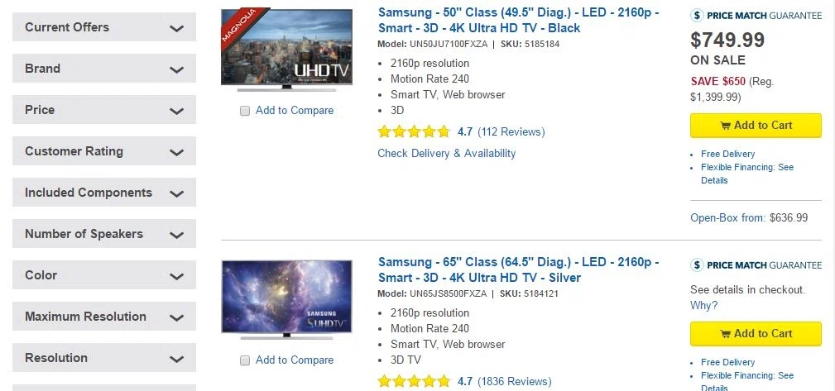Image resolution: width=835 pixels, height=391 pixels.
Task: Click the star rating with 1836 reviews
Action: [414, 381]
